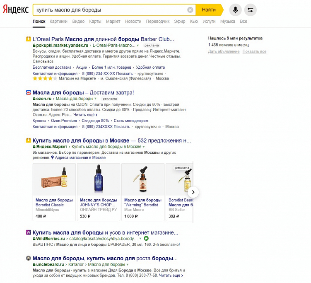This screenshot has width=311, height=283.
Task: Click Масло для бороды Borodist Classic title
Action: tap(54, 203)
